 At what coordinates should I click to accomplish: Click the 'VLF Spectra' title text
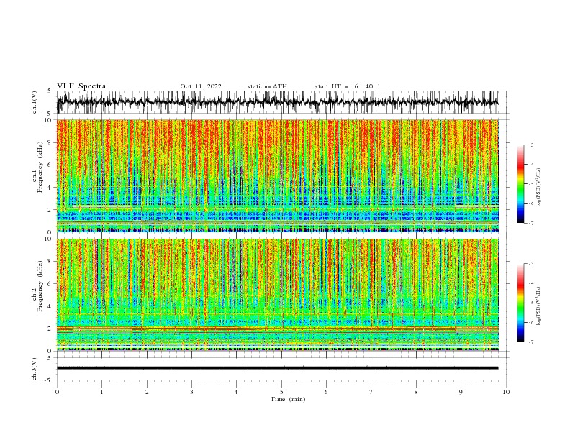pyautogui.click(x=81, y=86)
